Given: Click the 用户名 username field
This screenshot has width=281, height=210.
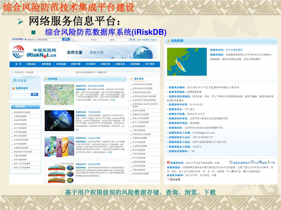Looking at the screenshot, I should [x=103, y=40].
